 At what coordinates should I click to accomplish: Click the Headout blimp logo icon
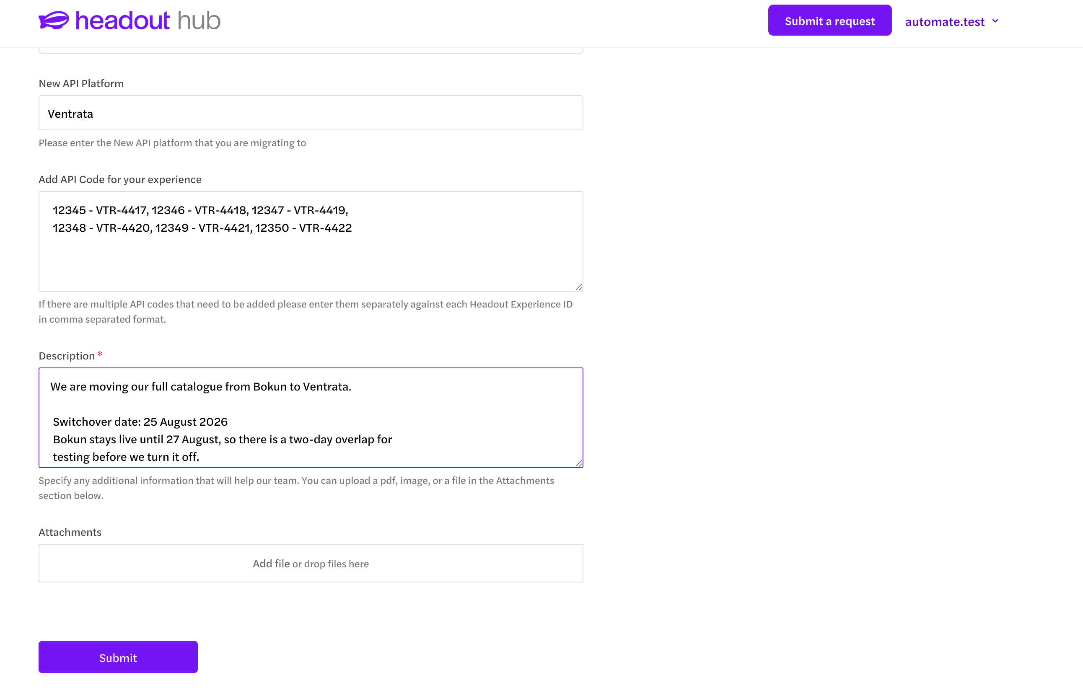54,21
